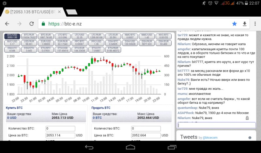Open the Chrome three-dot menu

point(255,24)
